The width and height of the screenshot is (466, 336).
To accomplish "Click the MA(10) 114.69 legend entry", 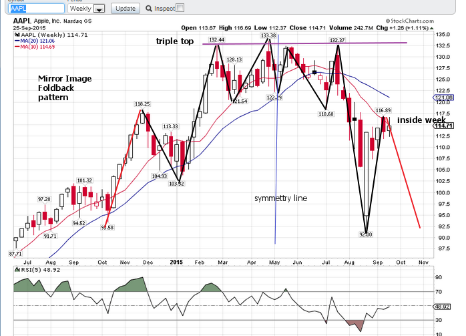I will [35, 47].
